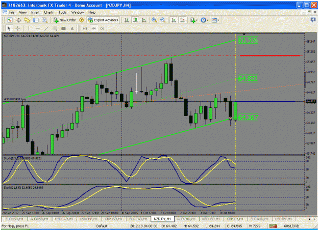The width and height of the screenshot is (319, 230).
Task: Click the connection status bars icon
Action: pyautogui.click(x=273, y=226)
